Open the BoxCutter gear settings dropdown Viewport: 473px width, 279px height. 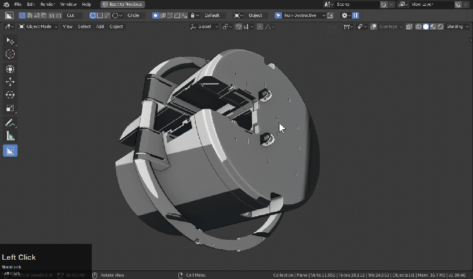[x=346, y=15]
